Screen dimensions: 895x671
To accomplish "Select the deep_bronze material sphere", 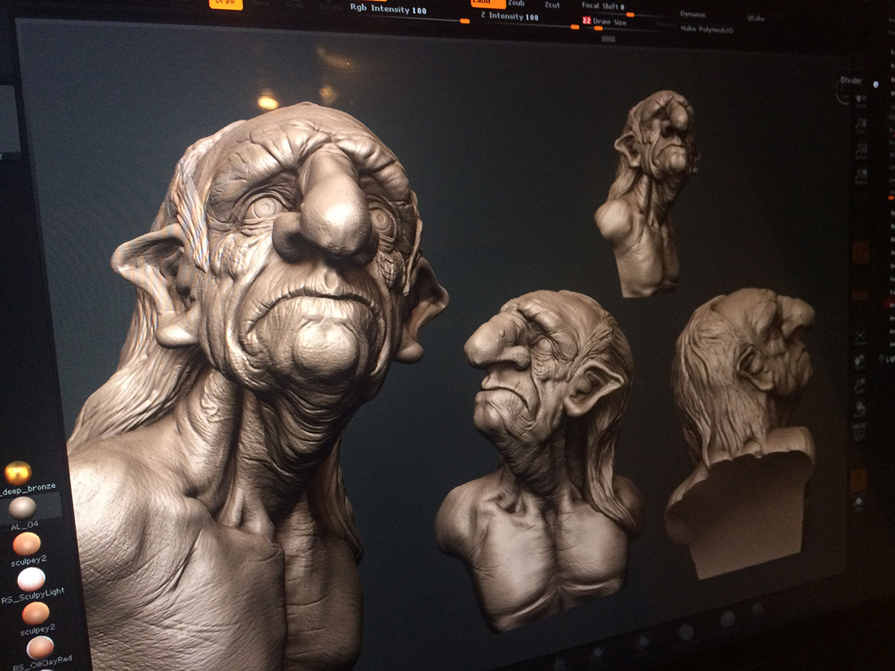I will click(x=18, y=473).
